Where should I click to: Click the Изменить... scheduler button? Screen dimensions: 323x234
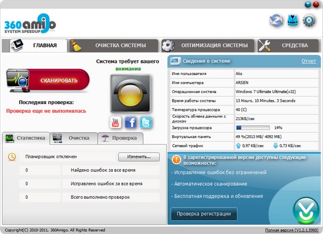[x=139, y=157]
